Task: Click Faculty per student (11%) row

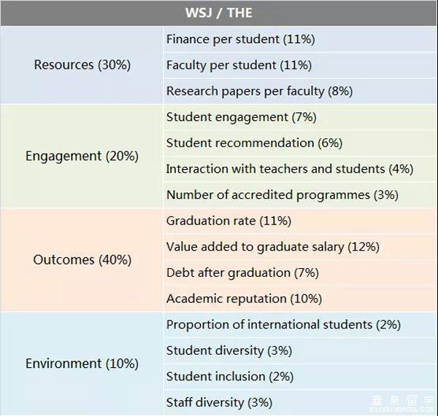Action: (x=300, y=65)
